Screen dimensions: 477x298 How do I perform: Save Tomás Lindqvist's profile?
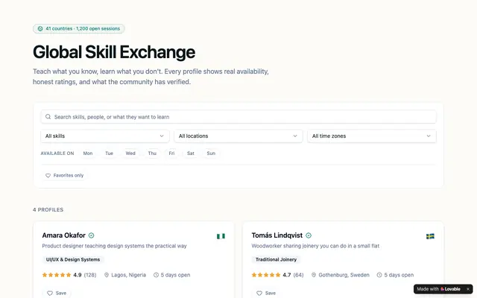click(266, 293)
